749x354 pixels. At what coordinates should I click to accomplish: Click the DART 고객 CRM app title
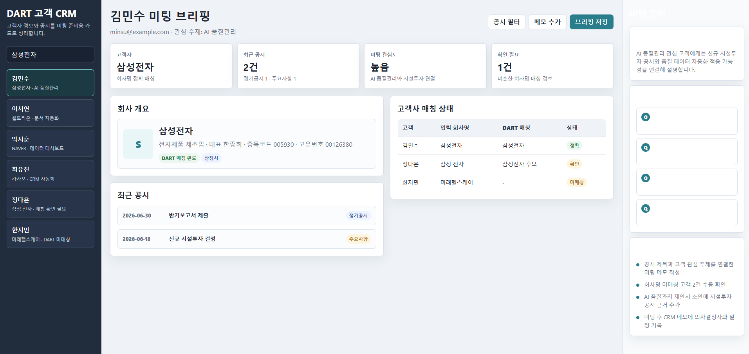pos(42,13)
